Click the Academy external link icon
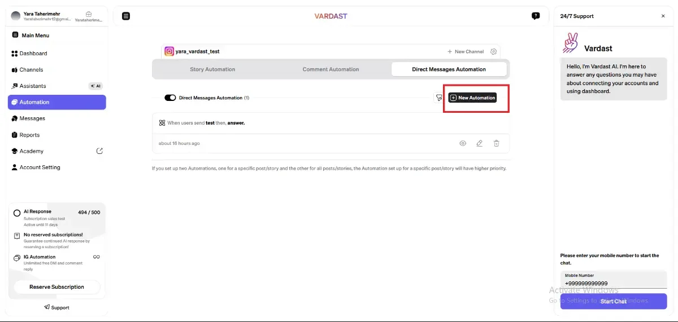Screen dimensions: 678x322 click(x=99, y=151)
